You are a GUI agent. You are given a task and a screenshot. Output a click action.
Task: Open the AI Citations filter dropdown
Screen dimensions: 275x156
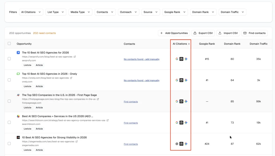click(x=31, y=12)
